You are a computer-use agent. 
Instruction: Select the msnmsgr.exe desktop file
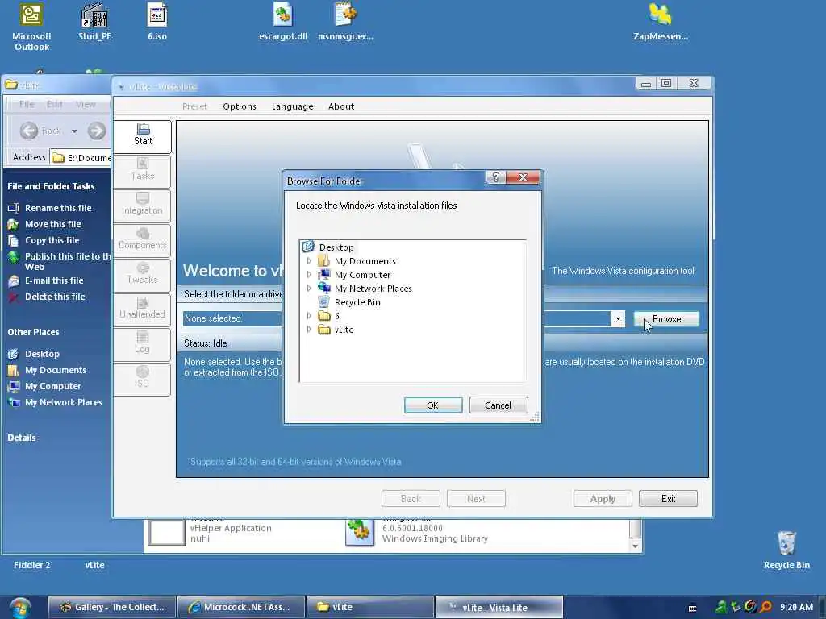(345, 22)
